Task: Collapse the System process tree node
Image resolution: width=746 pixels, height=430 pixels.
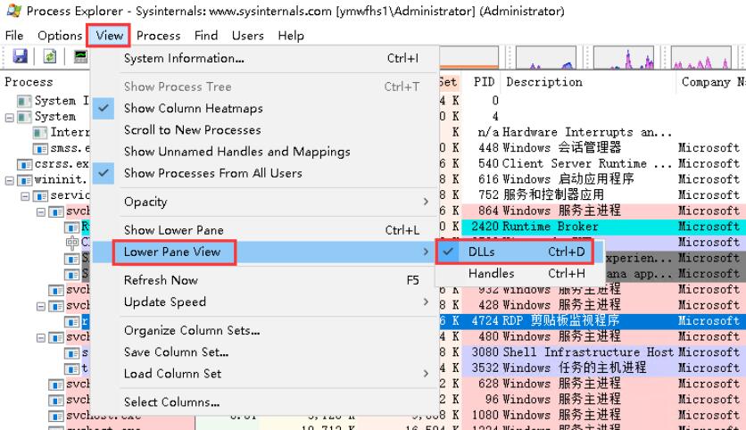Action: (9, 117)
